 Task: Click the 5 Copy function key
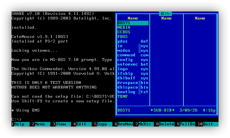[103, 124]
